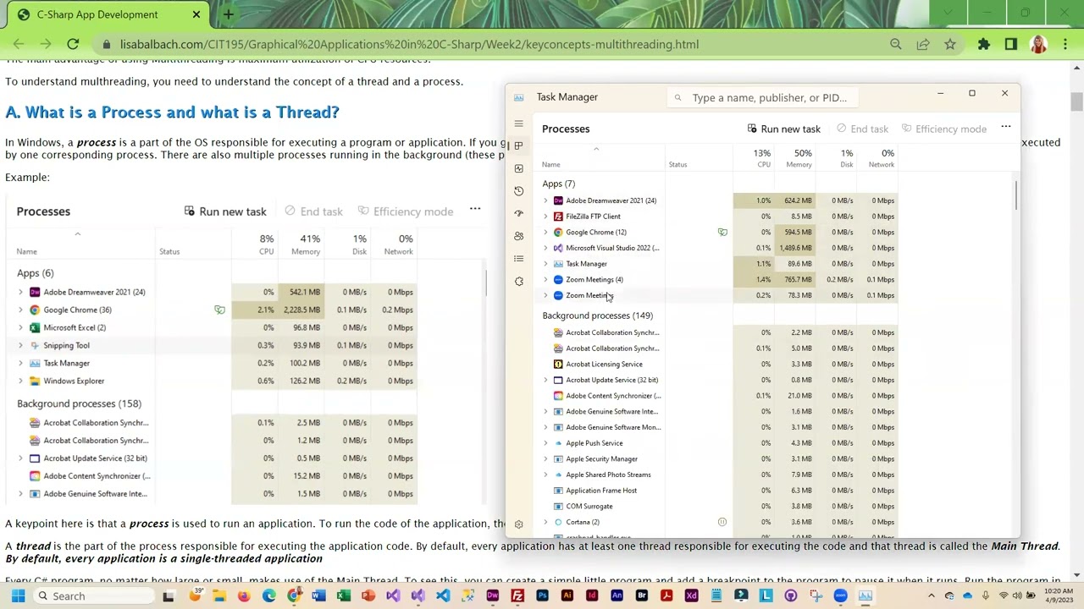1084x609 pixels.
Task: Click Chrome back navigation arrow
Action: click(x=19, y=44)
